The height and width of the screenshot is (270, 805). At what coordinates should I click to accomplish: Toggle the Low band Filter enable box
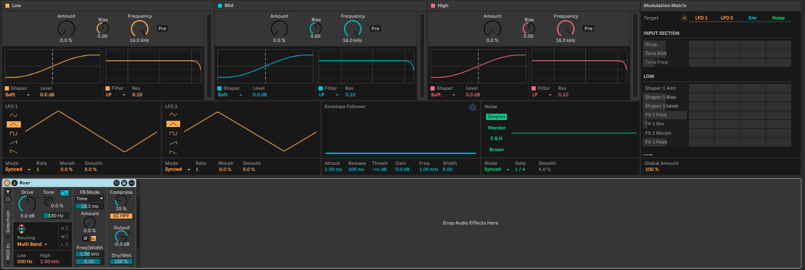coord(108,88)
